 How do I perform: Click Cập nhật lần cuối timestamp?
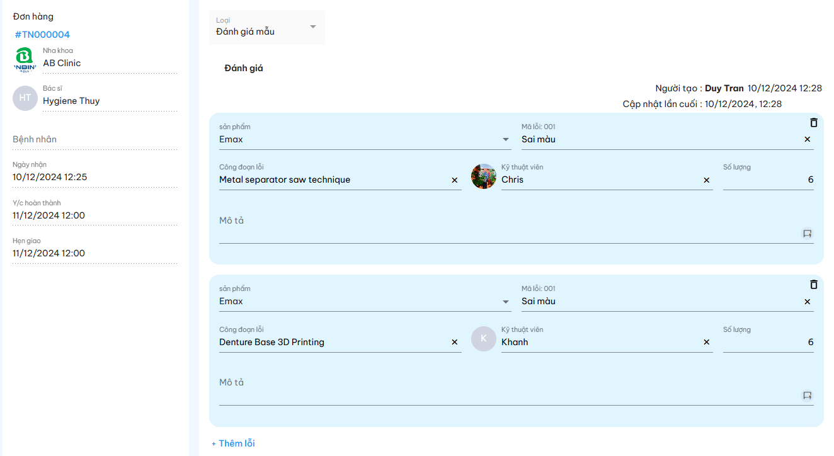pyautogui.click(x=743, y=104)
